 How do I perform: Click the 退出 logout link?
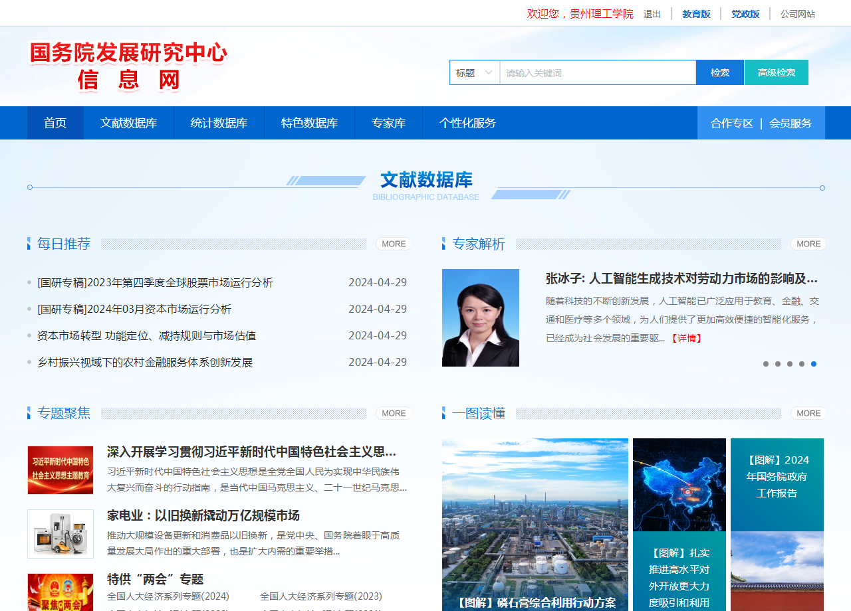[x=652, y=14]
